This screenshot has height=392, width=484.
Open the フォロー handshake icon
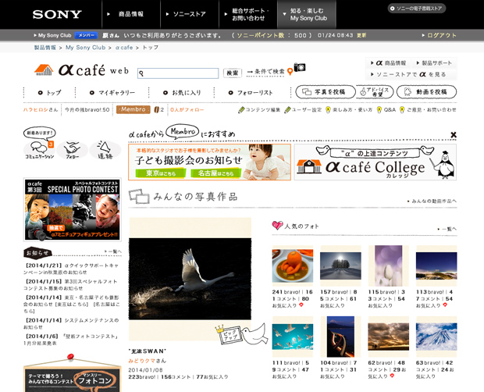pyautogui.click(x=73, y=149)
